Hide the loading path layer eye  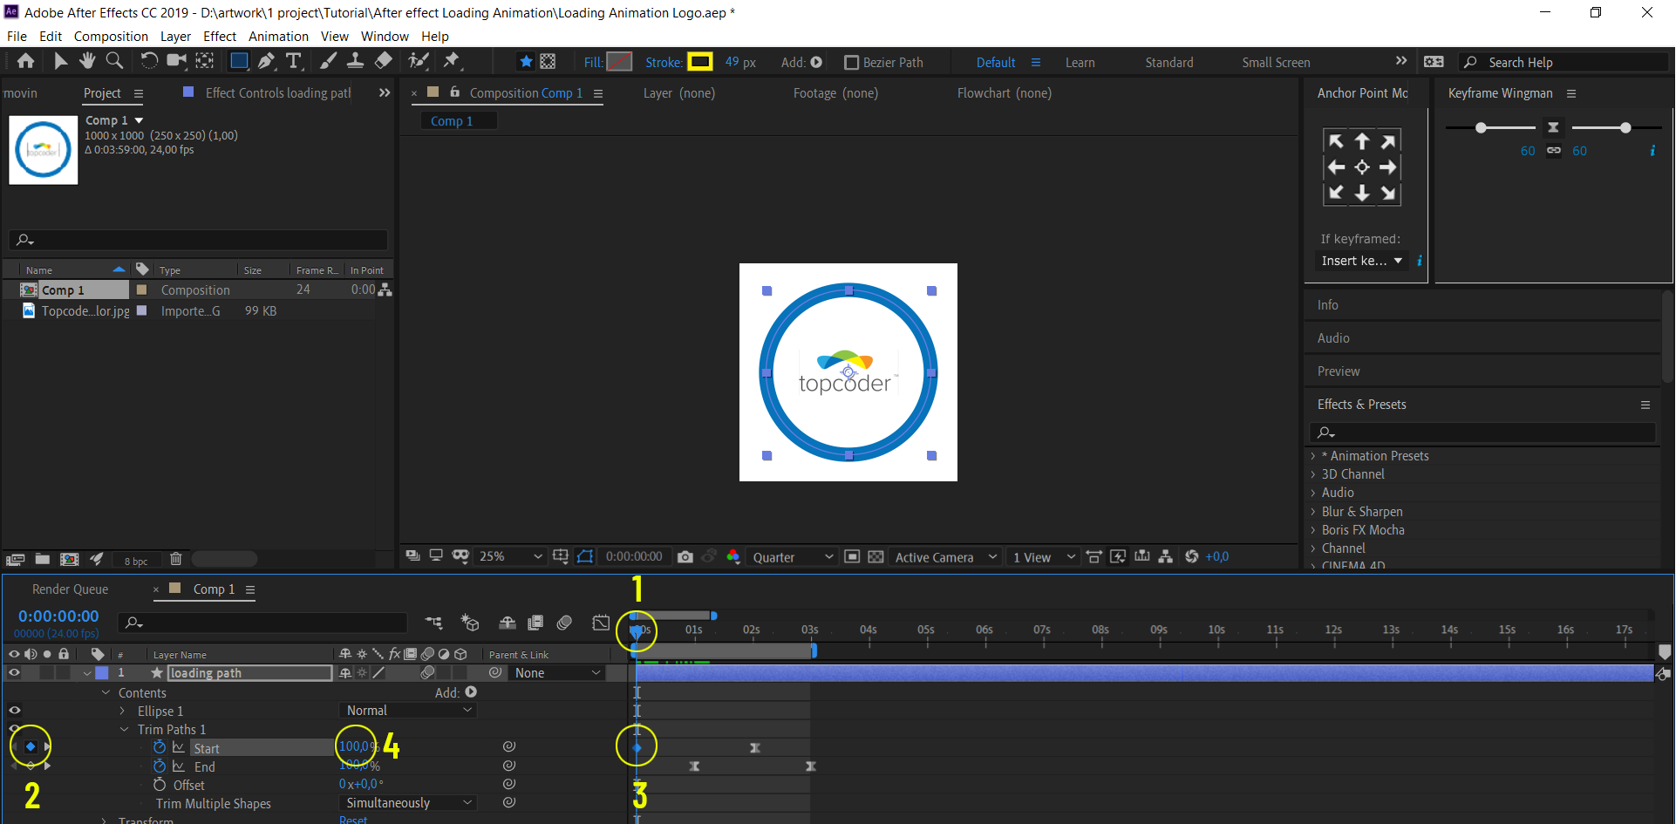[14, 672]
